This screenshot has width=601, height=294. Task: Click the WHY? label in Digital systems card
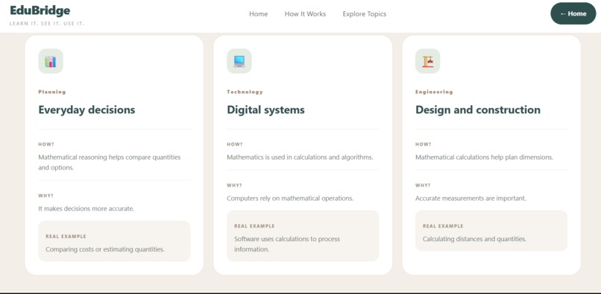[235, 185]
